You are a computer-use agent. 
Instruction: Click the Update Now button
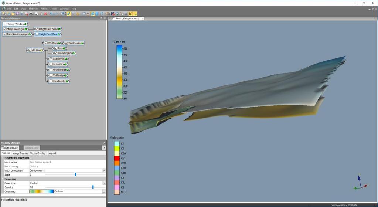point(32,147)
